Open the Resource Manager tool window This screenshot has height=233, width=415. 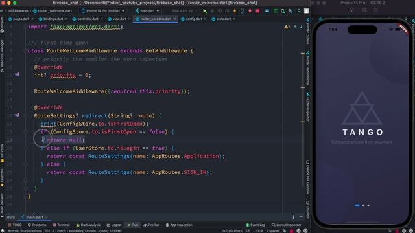click(2, 56)
